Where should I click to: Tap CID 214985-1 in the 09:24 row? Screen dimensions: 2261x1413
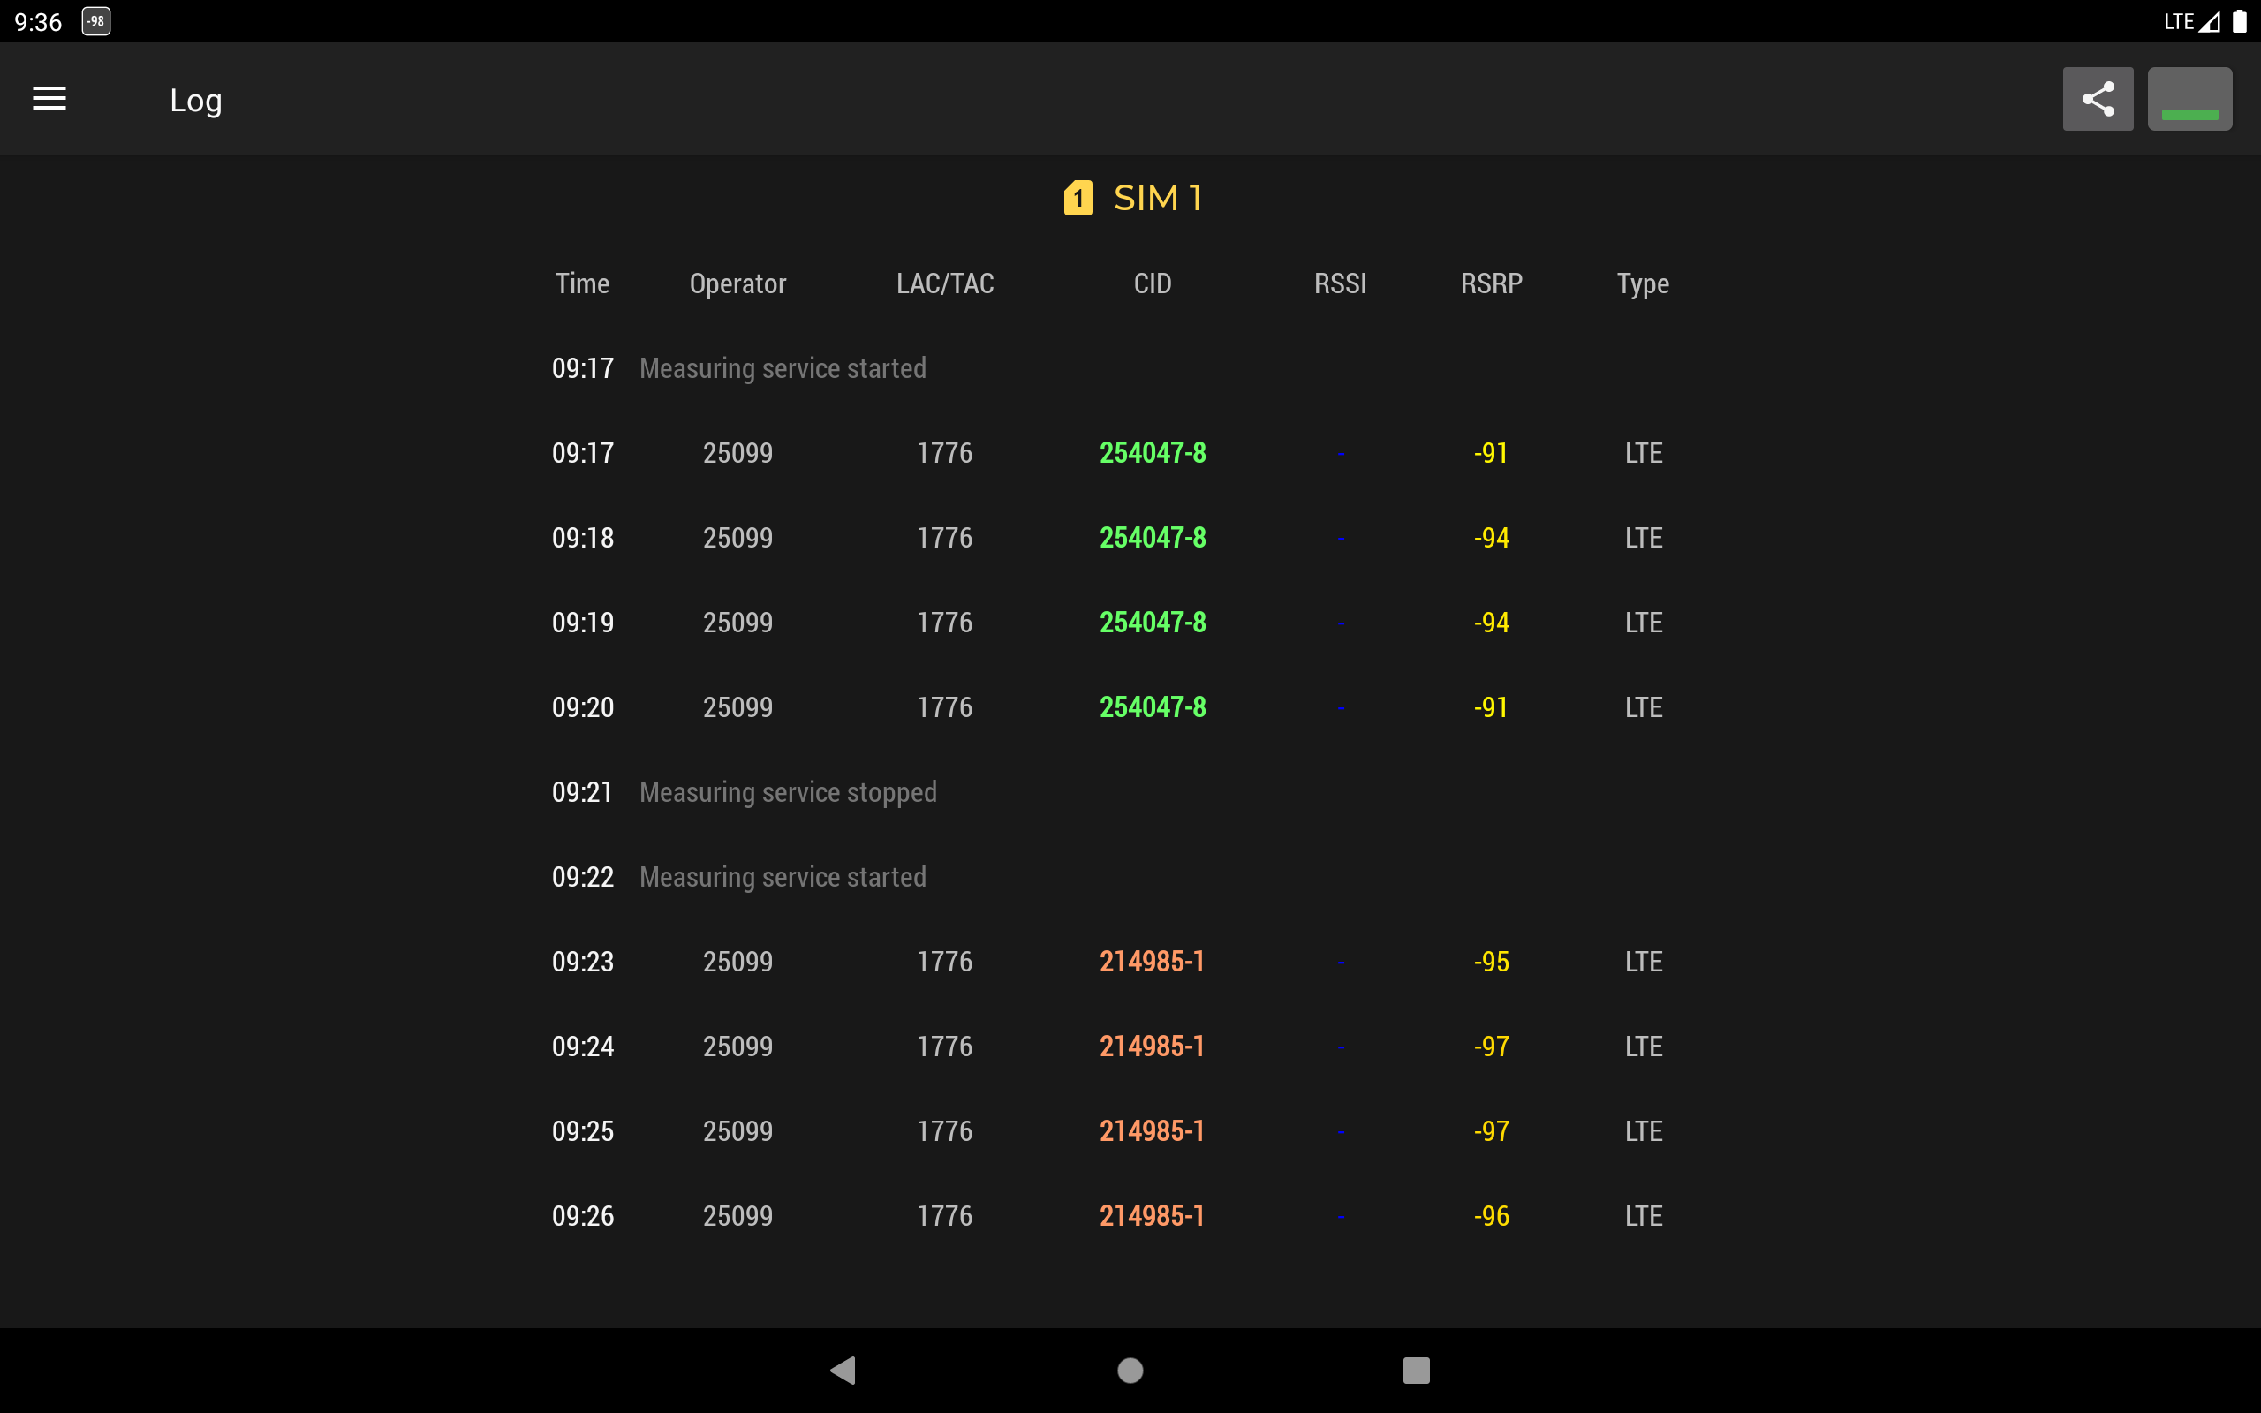(x=1152, y=1047)
